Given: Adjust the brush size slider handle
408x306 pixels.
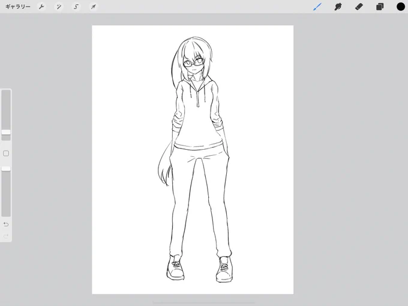Looking at the screenshot, I should 6,132.
